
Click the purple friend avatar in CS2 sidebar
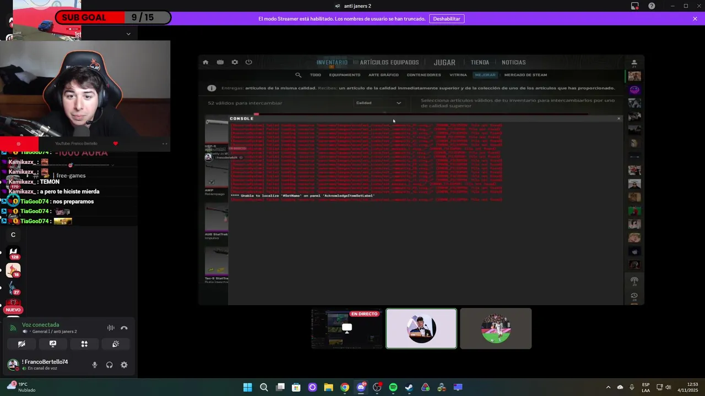[634, 90]
